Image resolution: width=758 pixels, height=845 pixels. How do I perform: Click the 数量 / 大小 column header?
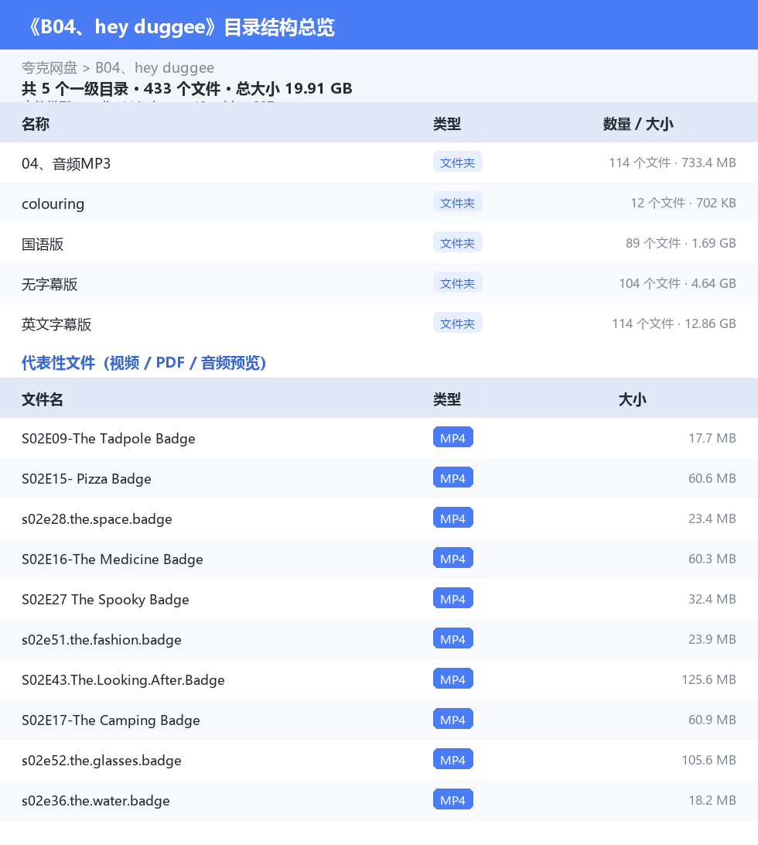(x=638, y=124)
